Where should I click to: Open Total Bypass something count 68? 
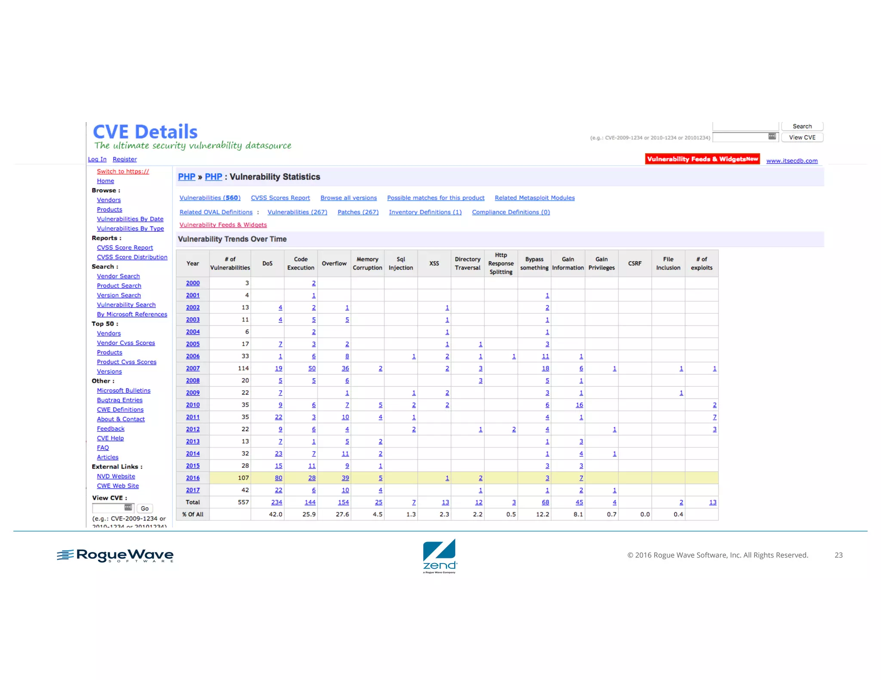(545, 502)
